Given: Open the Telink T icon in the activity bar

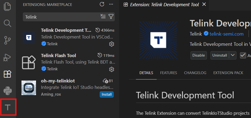Looking at the screenshot, I should (x=8, y=107).
